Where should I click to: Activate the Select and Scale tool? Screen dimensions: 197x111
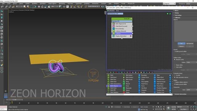tap(46, 6)
